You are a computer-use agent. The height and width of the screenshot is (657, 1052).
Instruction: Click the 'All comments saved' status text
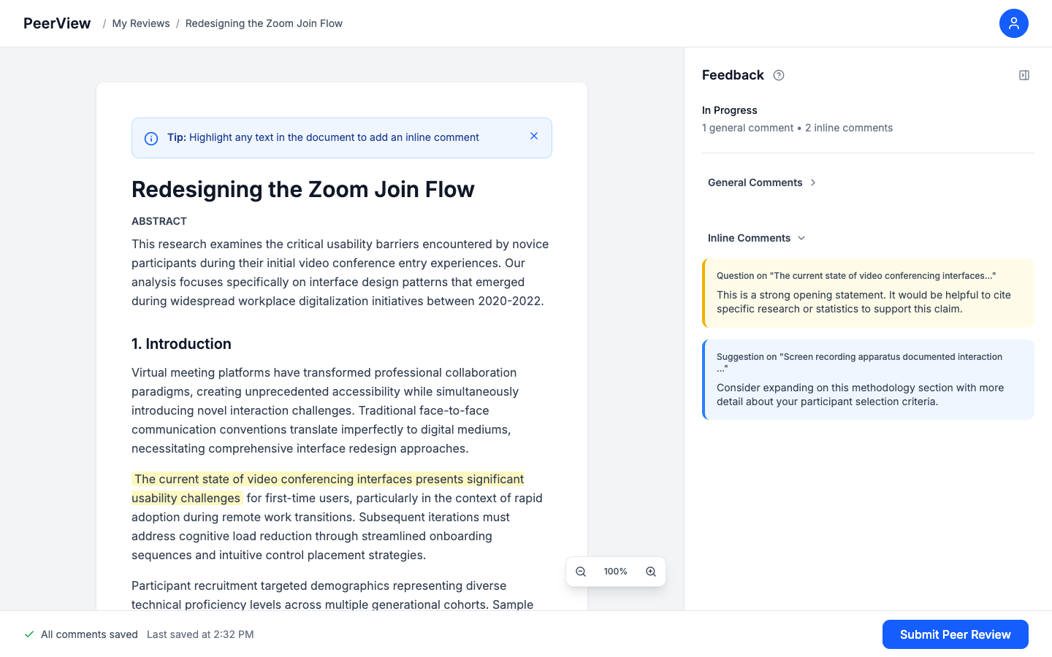89,634
